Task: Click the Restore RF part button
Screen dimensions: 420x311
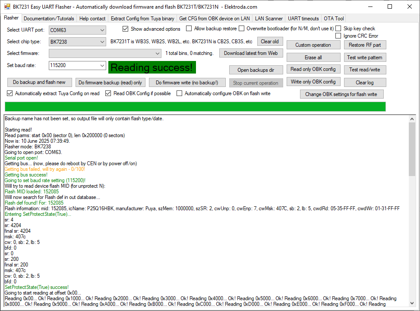Action: (365, 45)
